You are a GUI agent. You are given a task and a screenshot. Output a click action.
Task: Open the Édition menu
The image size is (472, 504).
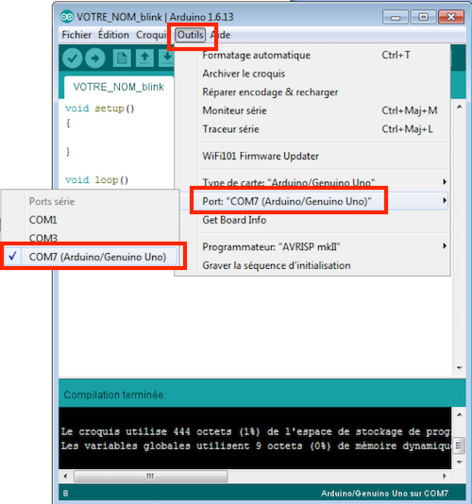tap(113, 35)
